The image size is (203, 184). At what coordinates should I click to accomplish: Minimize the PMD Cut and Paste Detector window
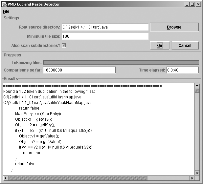pyautogui.click(x=187, y=4)
